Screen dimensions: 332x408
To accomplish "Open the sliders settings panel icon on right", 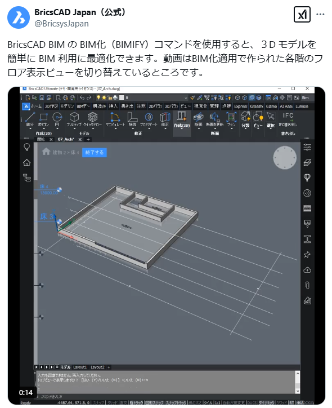I will 307,147.
